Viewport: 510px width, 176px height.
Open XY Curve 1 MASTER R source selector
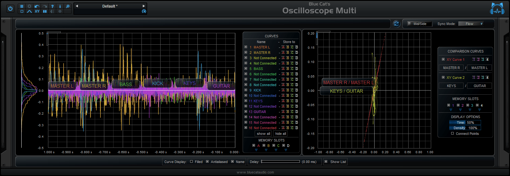point(451,68)
